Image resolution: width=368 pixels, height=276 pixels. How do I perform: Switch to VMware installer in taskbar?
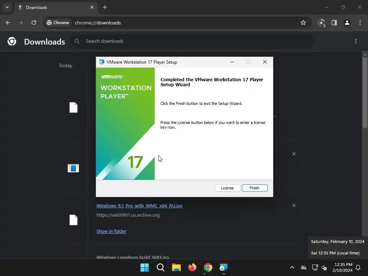click(x=224, y=267)
